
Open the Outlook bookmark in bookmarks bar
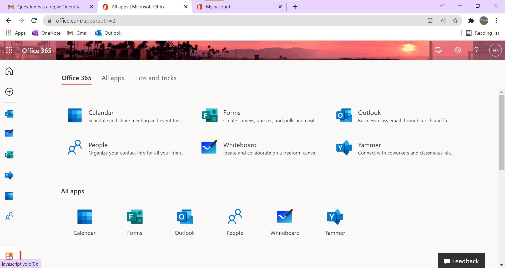click(x=108, y=33)
